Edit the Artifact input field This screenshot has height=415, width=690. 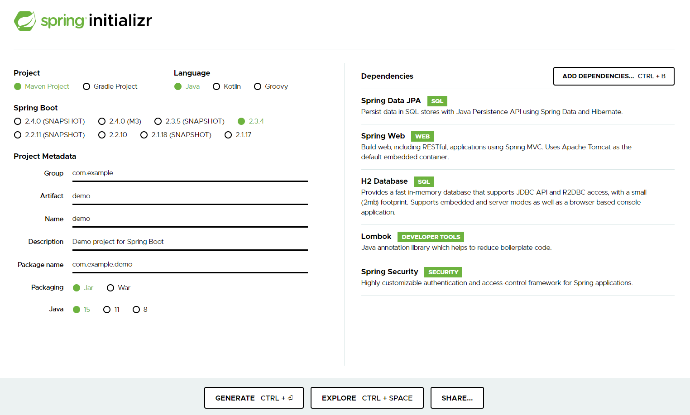[190, 196]
